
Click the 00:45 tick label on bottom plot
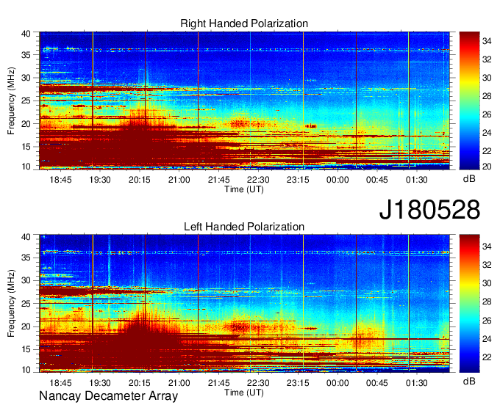pos(377,383)
